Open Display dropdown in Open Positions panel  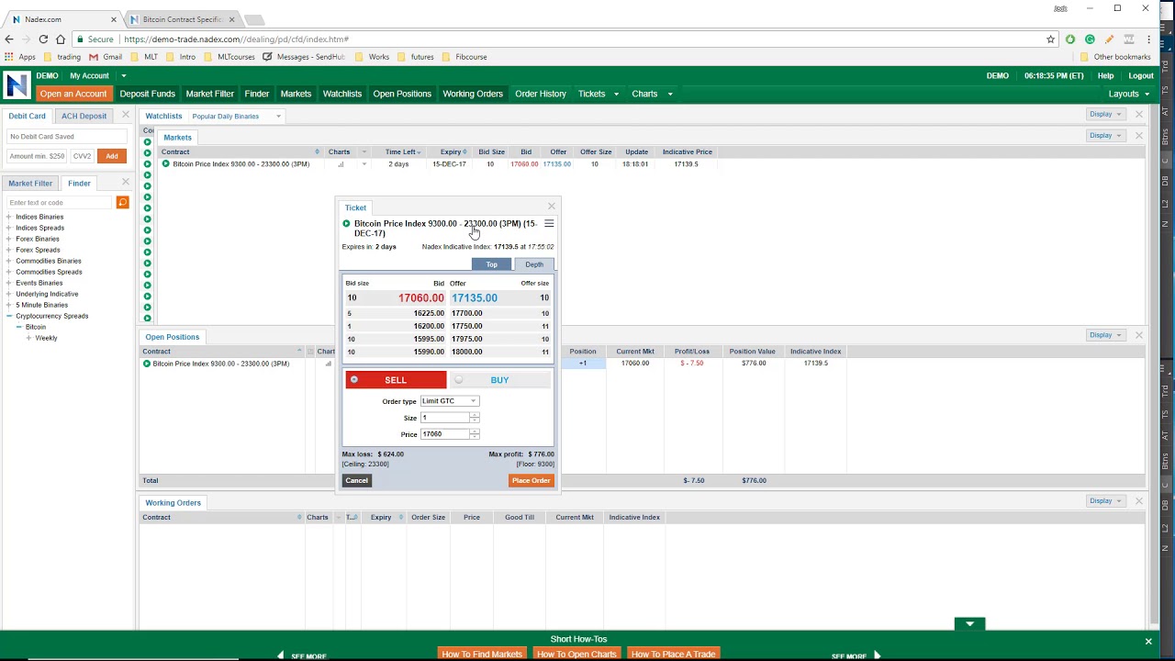click(1104, 335)
